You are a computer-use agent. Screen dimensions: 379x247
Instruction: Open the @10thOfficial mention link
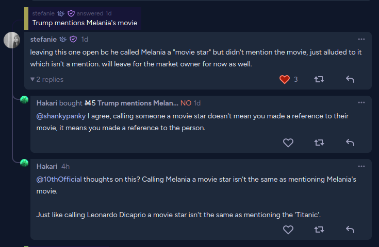pyautogui.click(x=59, y=179)
